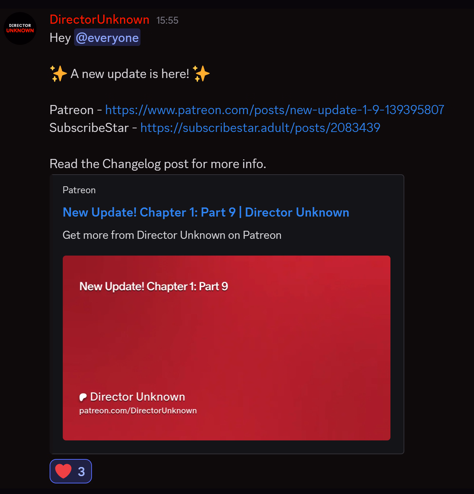Viewport: 474px width, 494px height.
Task: Click the red heart emoji icon
Action: pos(63,471)
